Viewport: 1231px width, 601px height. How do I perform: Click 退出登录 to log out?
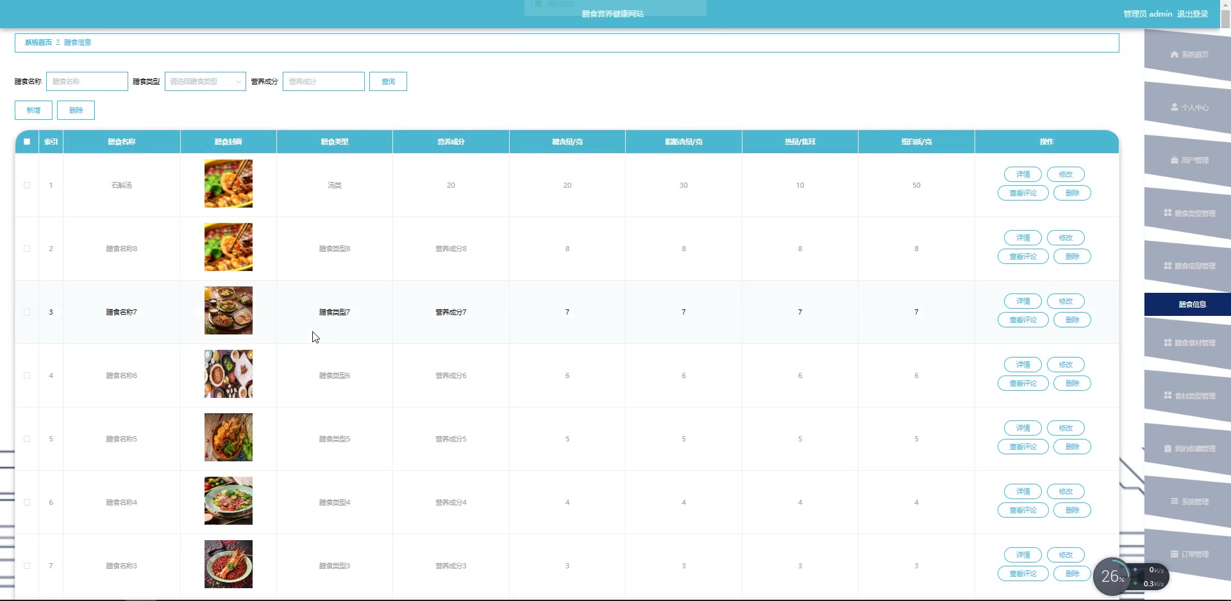(x=1192, y=14)
